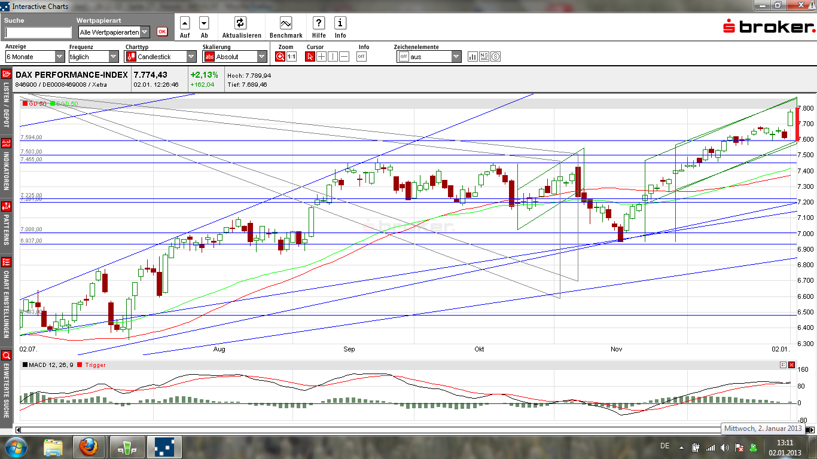The image size is (817, 459).
Task: Select the red arrow pointer cursor
Action: 309,56
